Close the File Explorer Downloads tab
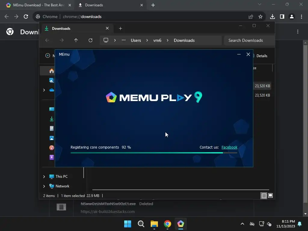The image size is (308, 231). coord(107,28)
